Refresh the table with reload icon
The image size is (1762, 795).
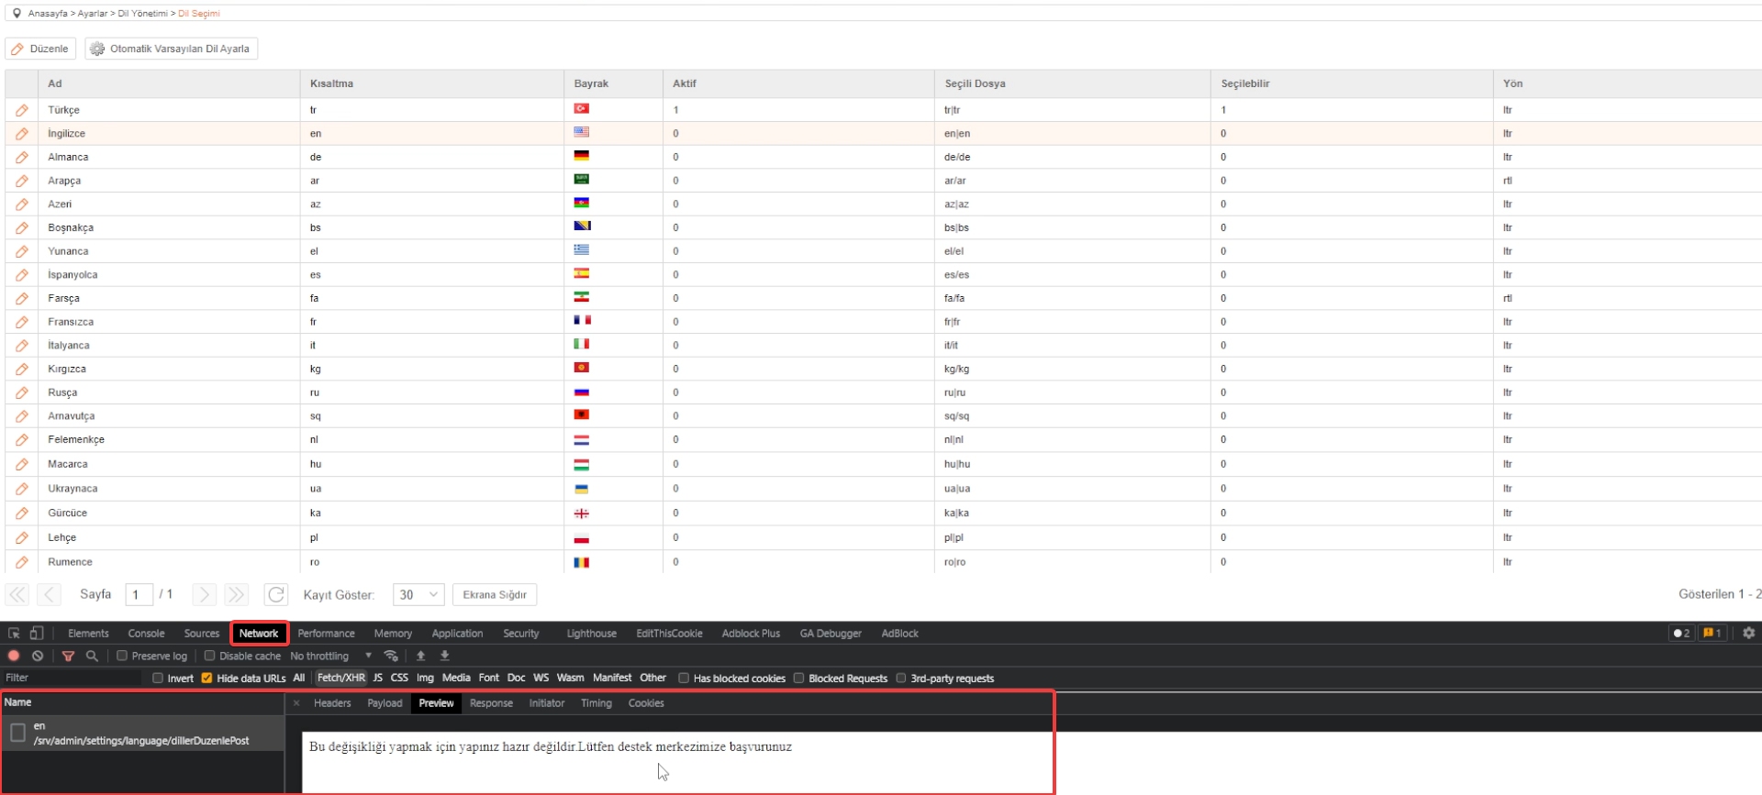(276, 594)
